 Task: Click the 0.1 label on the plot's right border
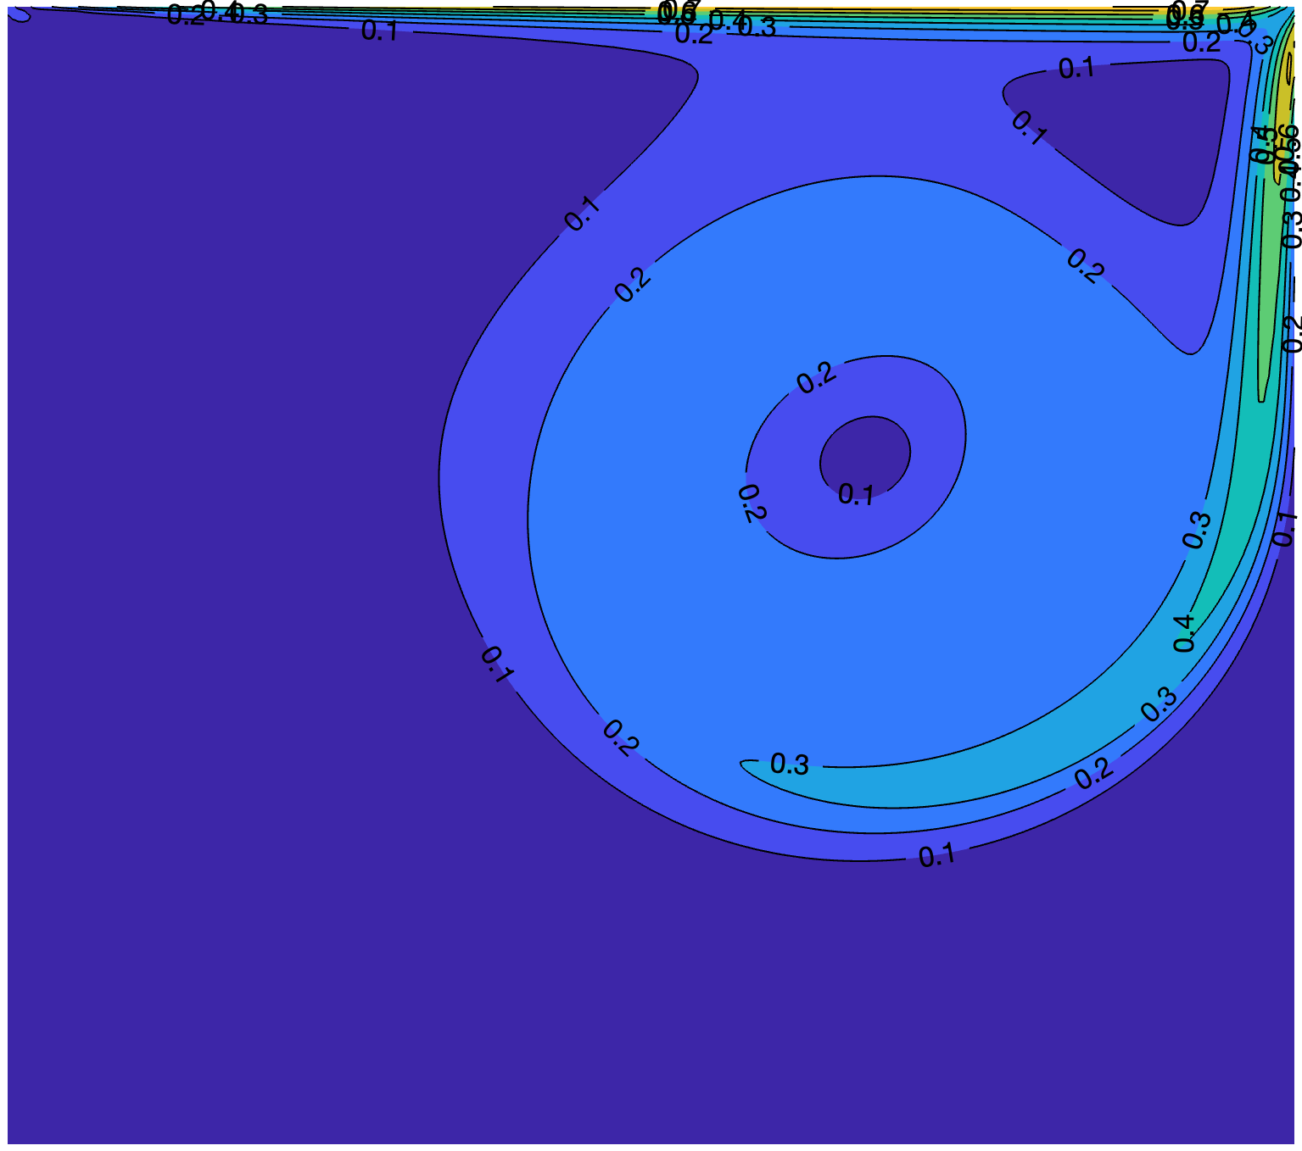tap(1286, 529)
